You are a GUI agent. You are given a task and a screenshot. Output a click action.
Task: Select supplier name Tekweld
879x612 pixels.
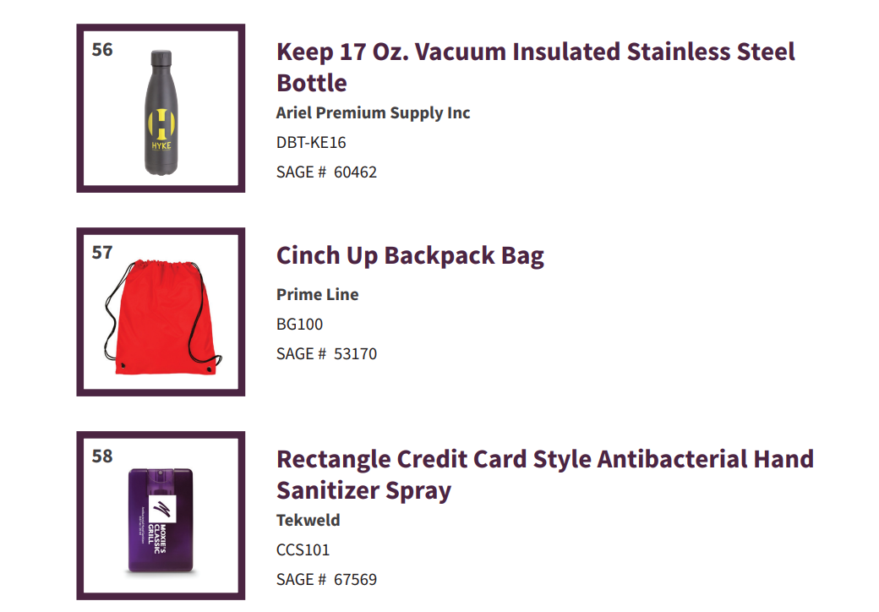tap(308, 520)
